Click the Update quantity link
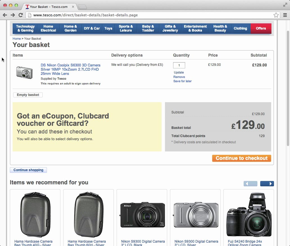The width and height of the screenshot is (290, 246). (179, 72)
